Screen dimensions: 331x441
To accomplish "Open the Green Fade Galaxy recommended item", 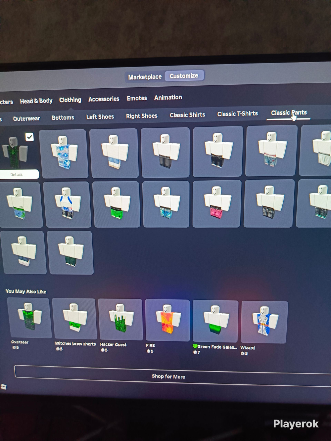I will 215,321.
